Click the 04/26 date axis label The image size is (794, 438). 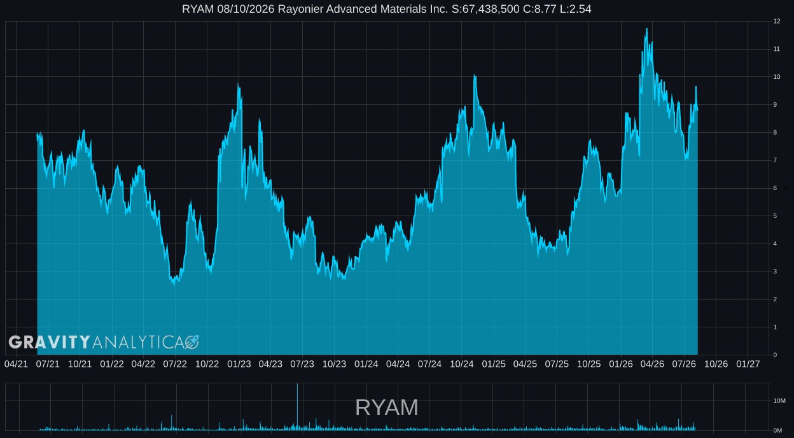(652, 364)
